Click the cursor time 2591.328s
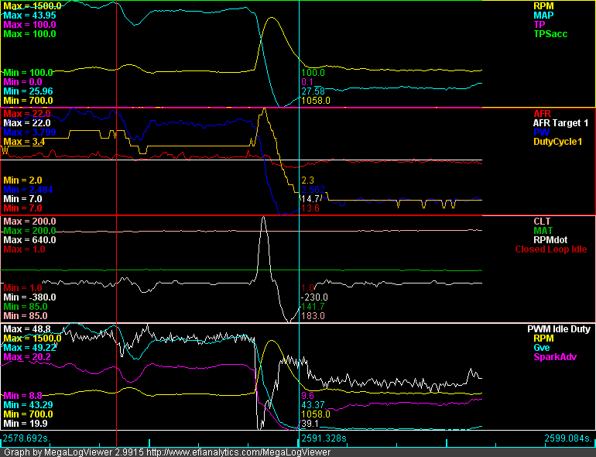The image size is (596, 457). 324,438
